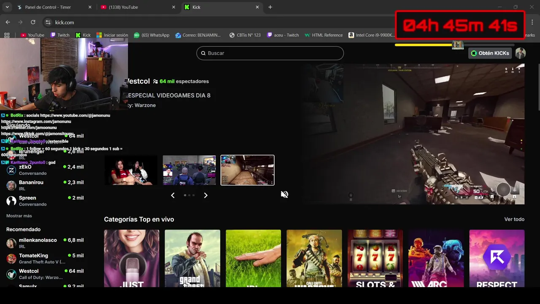Image resolution: width=540 pixels, height=304 pixels.
Task: Open the Iniciar sesión bookmark
Action: [x=112, y=35]
